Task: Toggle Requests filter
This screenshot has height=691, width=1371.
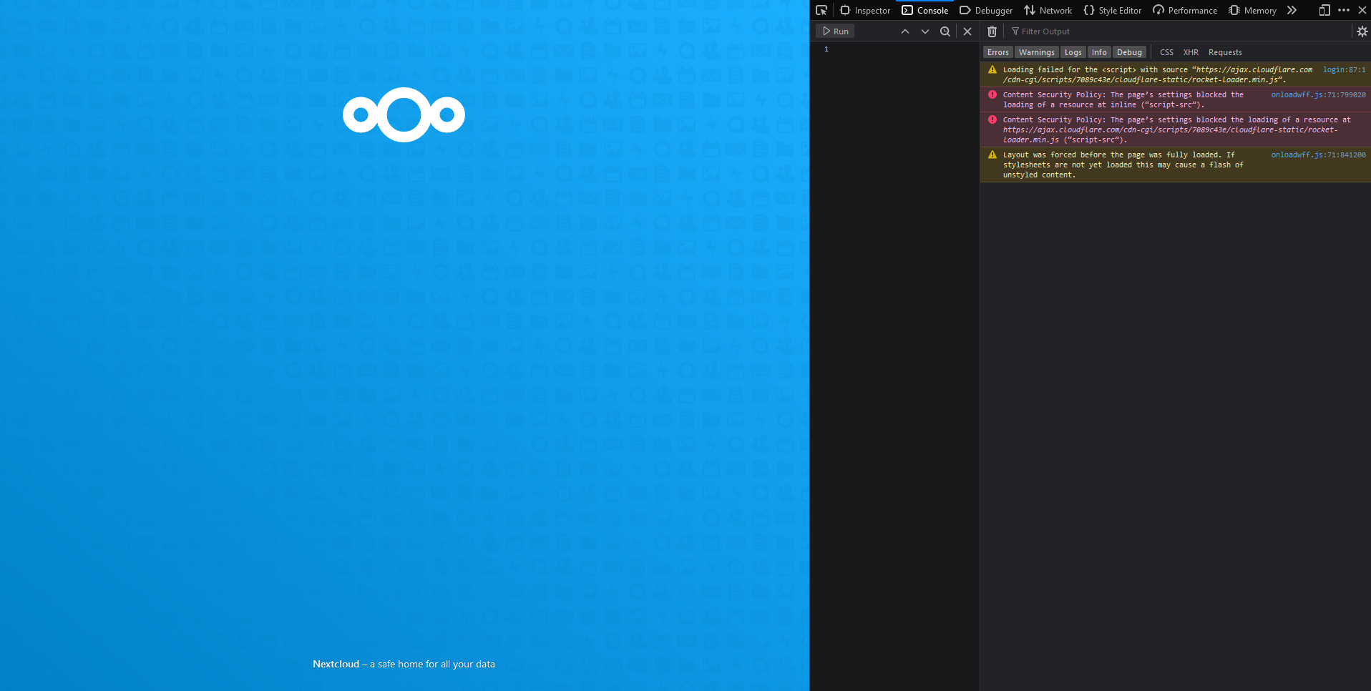Action: 1225,52
